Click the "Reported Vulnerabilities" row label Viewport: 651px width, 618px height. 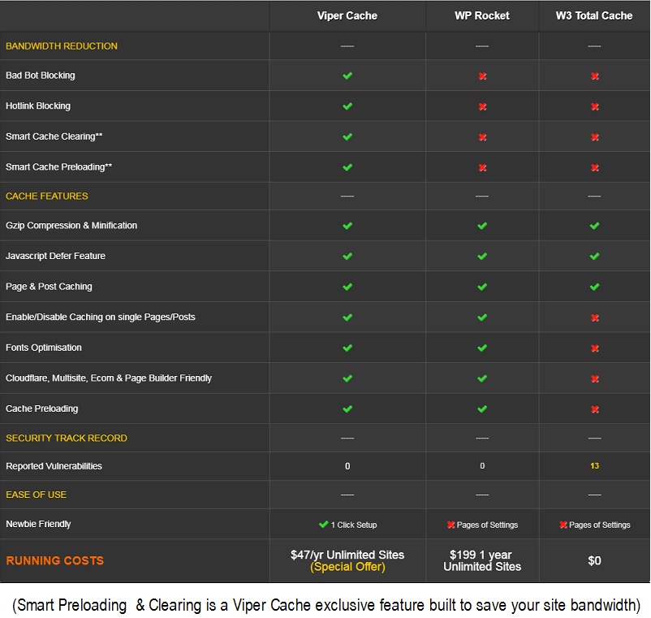pos(54,466)
